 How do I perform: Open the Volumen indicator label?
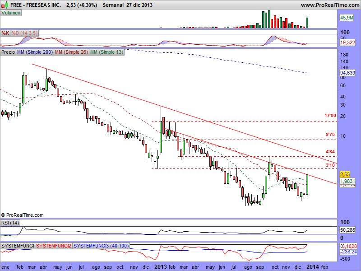[11, 13]
